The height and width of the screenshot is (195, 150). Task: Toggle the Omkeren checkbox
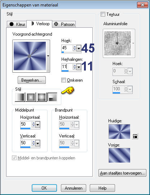(x=63, y=80)
